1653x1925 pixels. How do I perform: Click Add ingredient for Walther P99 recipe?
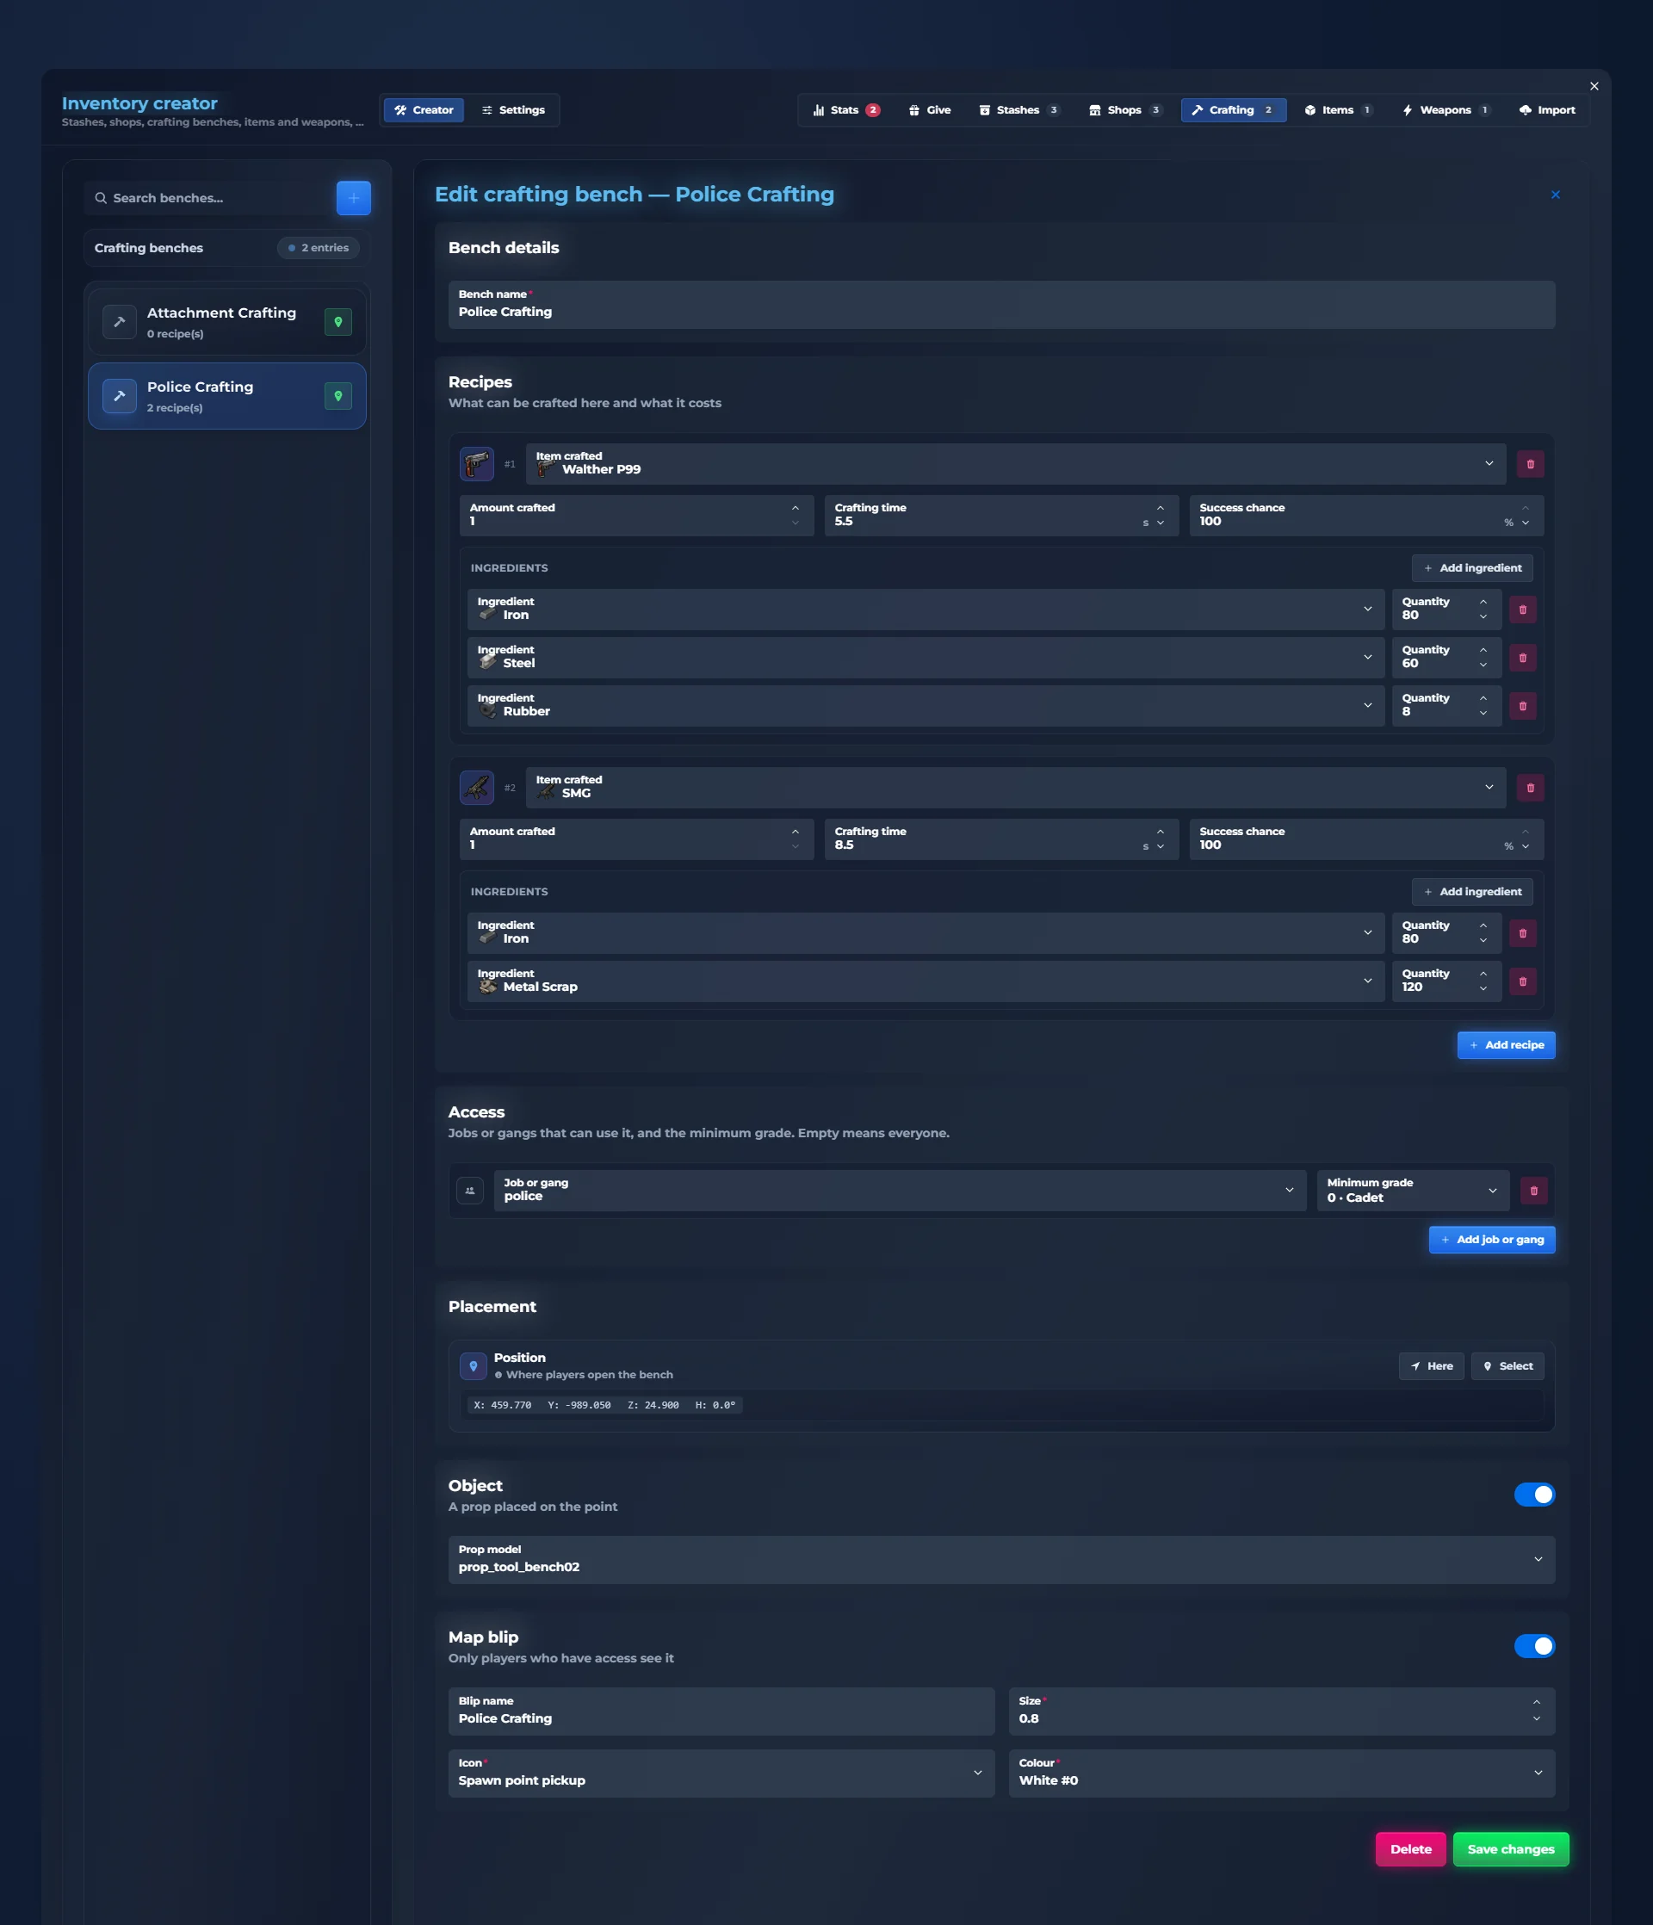pyautogui.click(x=1472, y=567)
